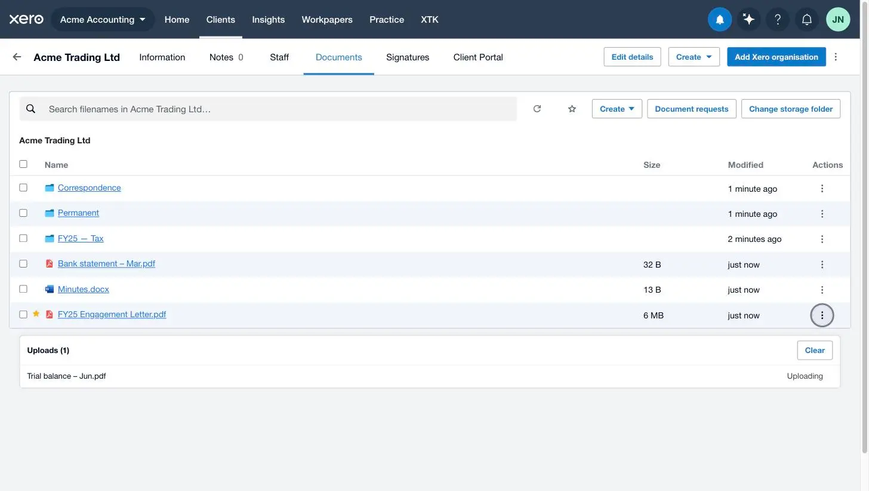Open the client header three-dot overflow menu

tap(836, 57)
